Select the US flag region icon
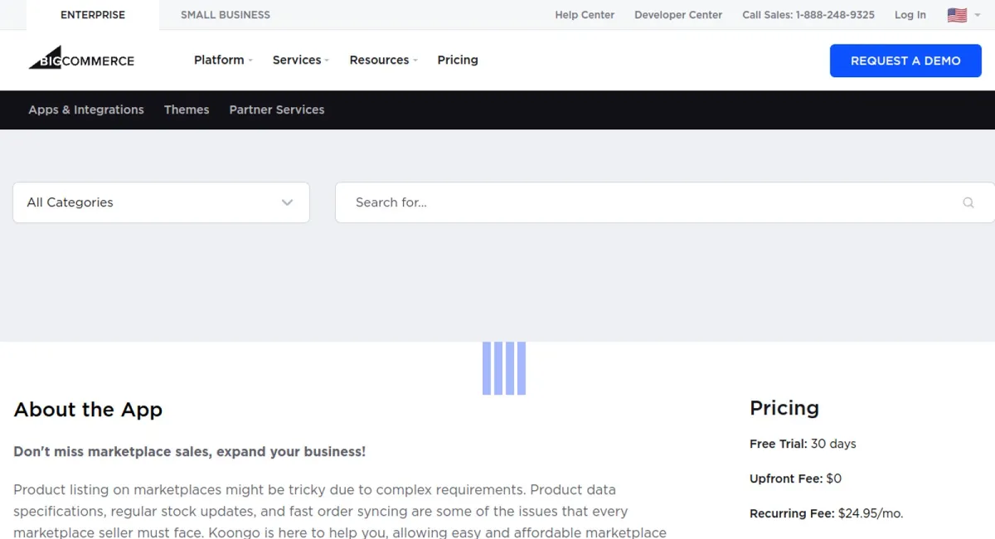Viewport: 995px width, 539px height. (x=957, y=15)
